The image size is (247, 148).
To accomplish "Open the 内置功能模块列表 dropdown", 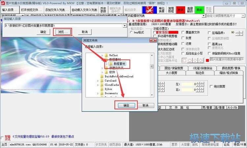I will coord(204,16).
